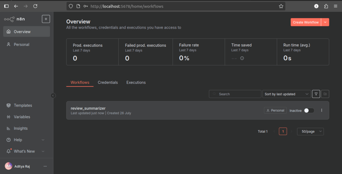Open the filter icon next to sort
The image size is (342, 174).
[x=316, y=94]
